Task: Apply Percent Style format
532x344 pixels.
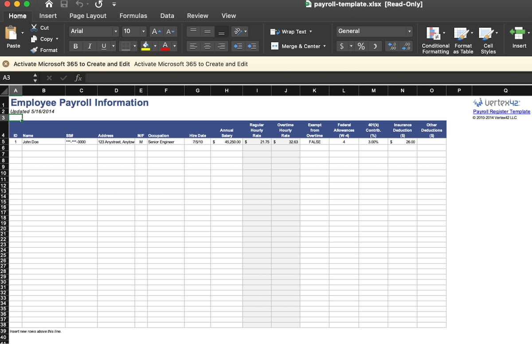Action: tap(361, 46)
